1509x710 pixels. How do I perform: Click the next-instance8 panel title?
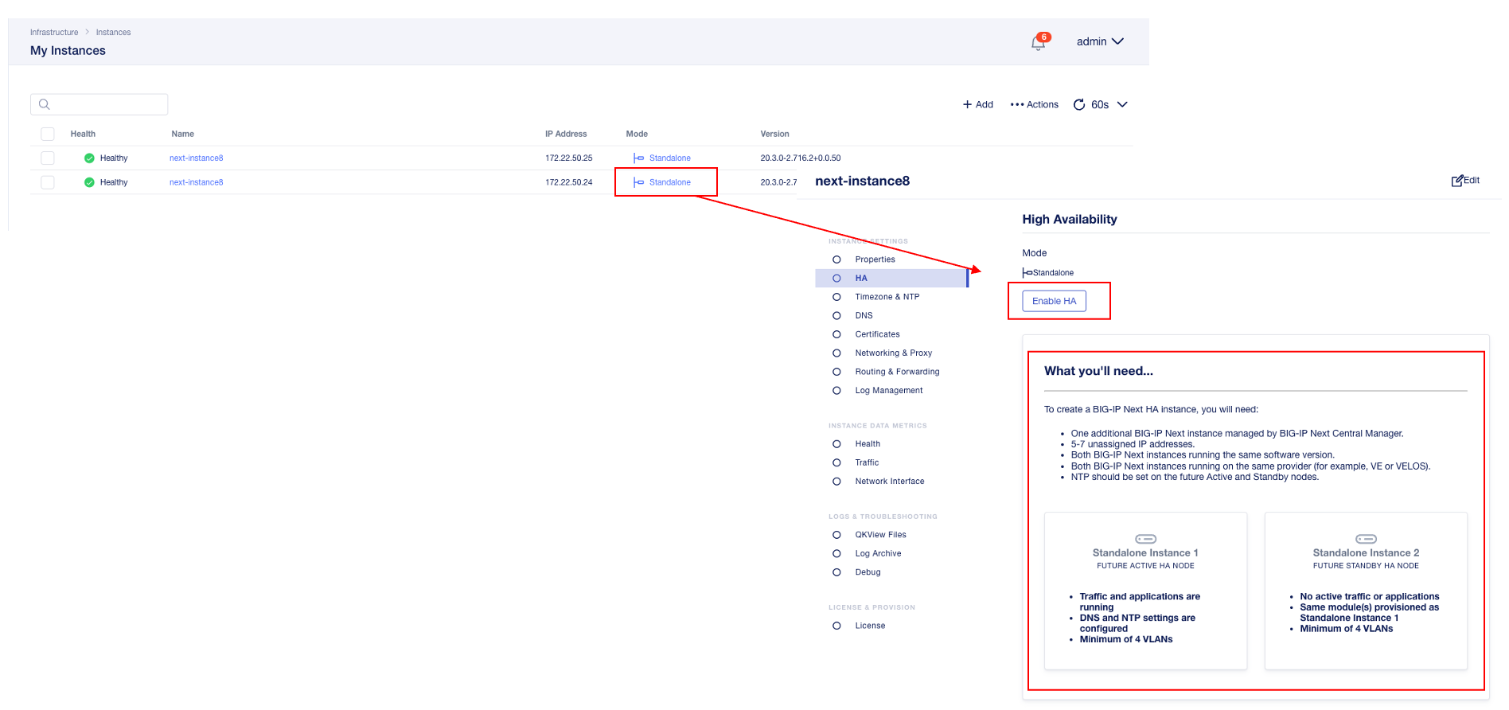(862, 181)
